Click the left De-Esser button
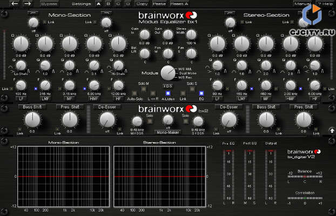Viewport: 336px width, 216px height. pyautogui.click(x=107, y=107)
